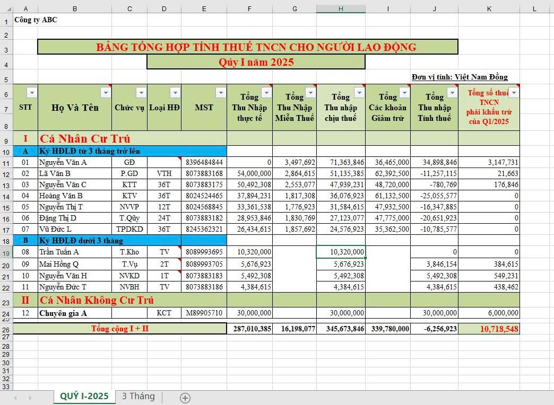Select column K header
This screenshot has height=405, width=554.
point(489,9)
